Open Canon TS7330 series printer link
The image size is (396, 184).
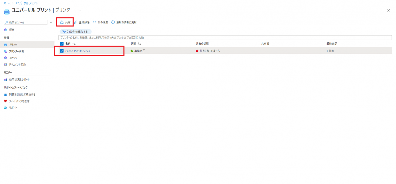pos(78,51)
